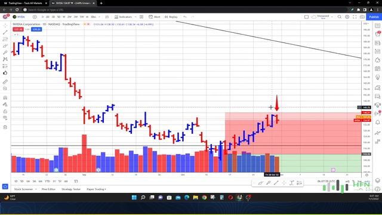382x215 pixels.
Task: Select the brush and shapes tool
Action: [5, 46]
